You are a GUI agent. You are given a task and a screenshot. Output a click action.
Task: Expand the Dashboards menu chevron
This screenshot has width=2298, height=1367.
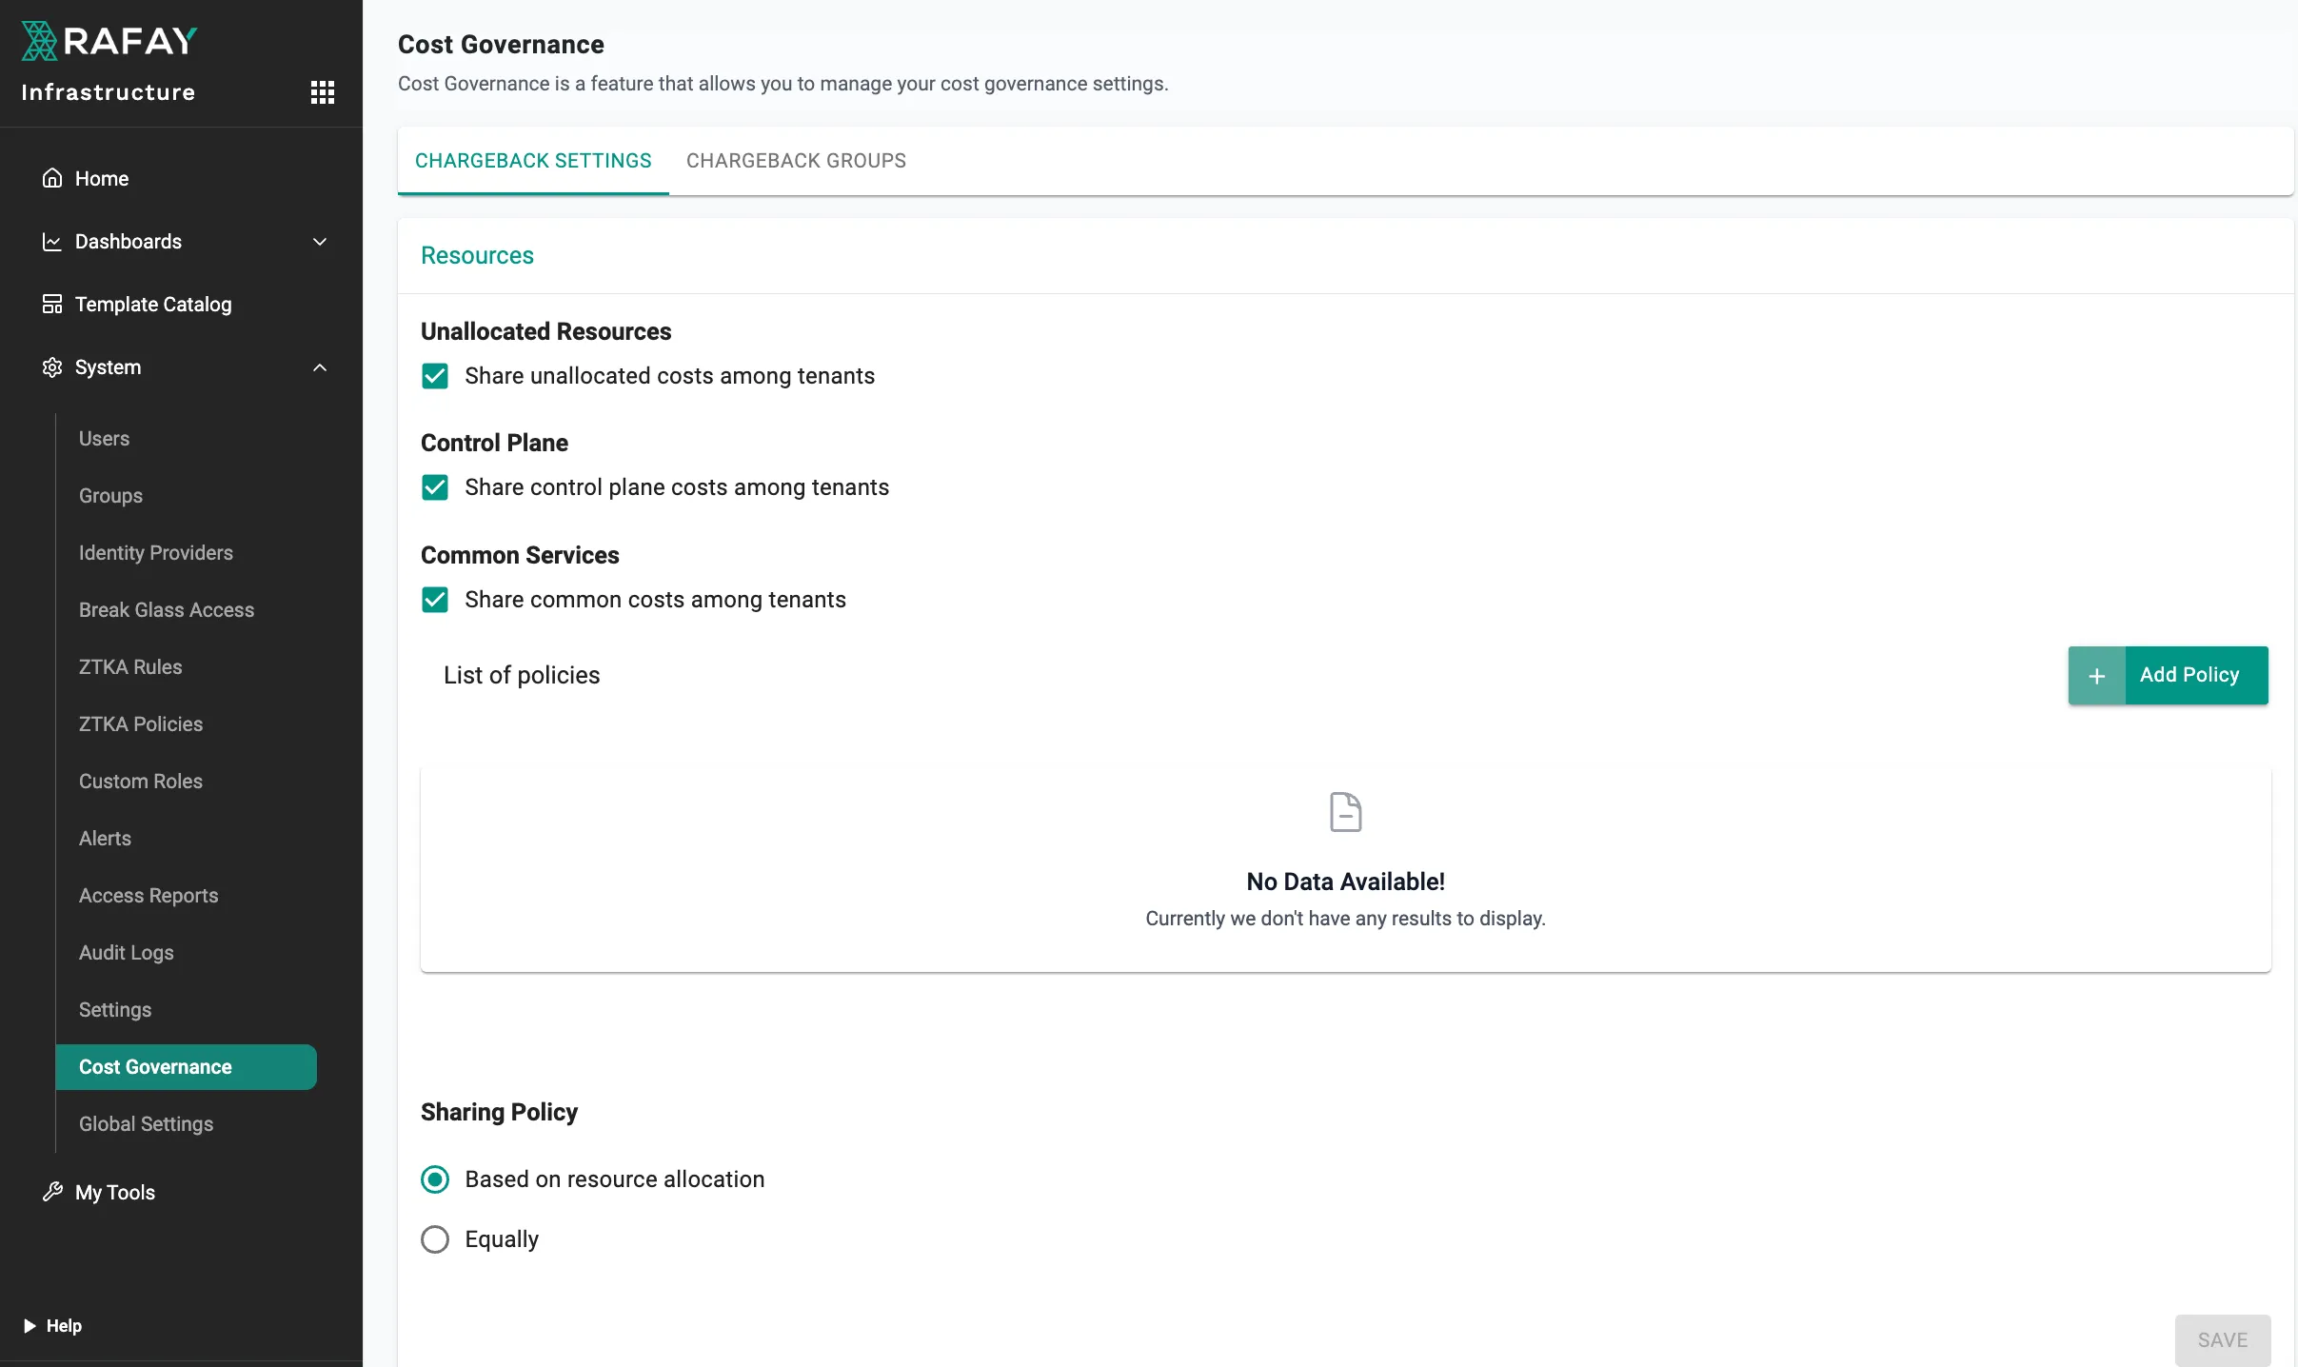(x=320, y=242)
